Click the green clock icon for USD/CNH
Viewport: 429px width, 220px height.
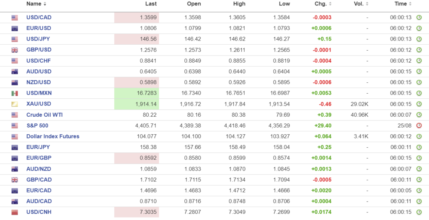419,212
